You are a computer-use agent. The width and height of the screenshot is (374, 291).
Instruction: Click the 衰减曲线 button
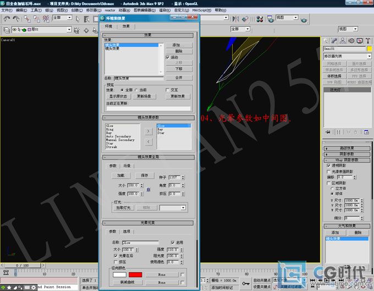[x=127, y=282]
